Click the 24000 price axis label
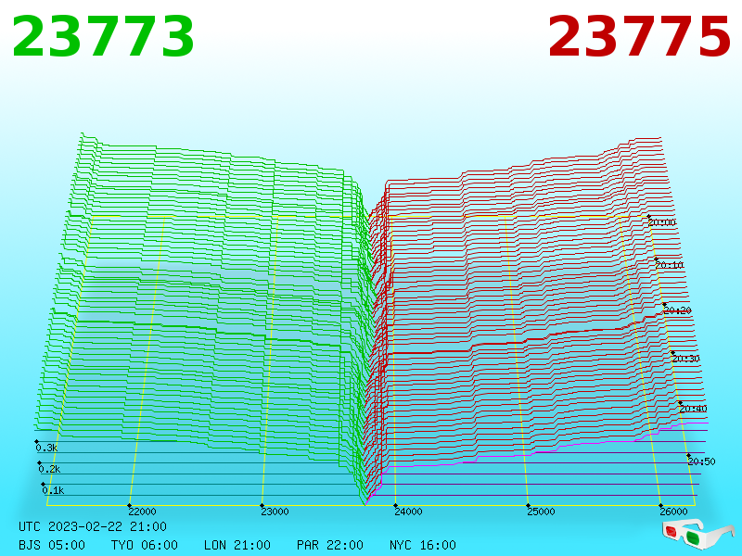The image size is (742, 556). pos(408,512)
